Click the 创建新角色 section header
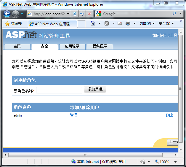The image size is (186, 167). coord(95,80)
